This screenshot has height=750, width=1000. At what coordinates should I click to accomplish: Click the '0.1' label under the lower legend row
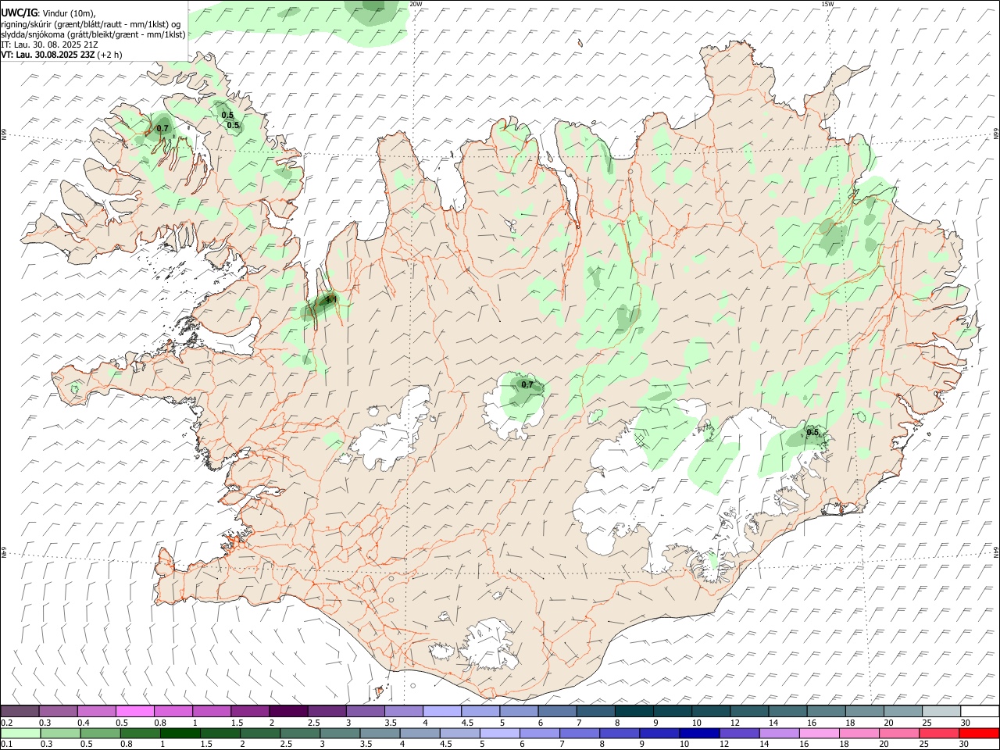[x=6, y=744]
